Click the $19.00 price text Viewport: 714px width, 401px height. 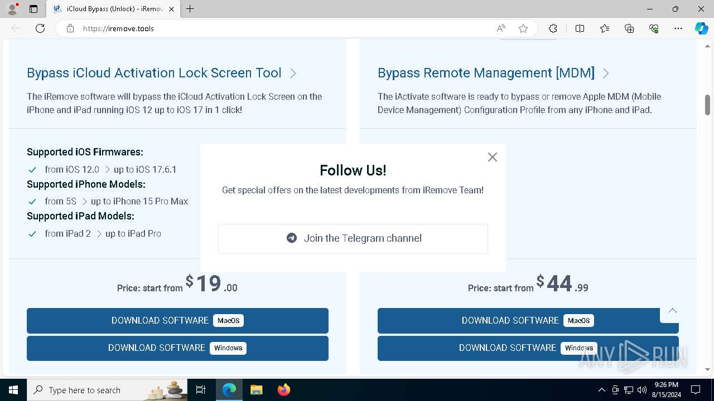click(211, 284)
